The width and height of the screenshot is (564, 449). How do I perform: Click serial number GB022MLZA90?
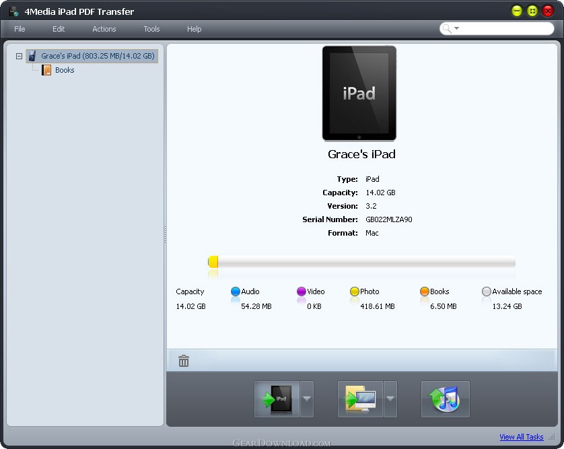pyautogui.click(x=389, y=219)
